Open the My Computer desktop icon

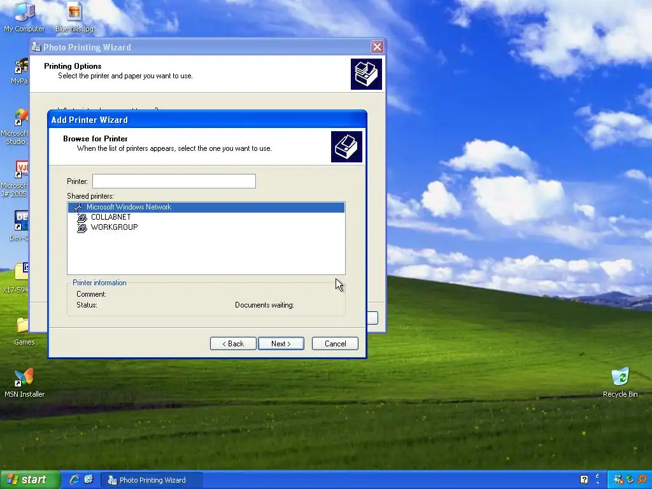point(24,17)
